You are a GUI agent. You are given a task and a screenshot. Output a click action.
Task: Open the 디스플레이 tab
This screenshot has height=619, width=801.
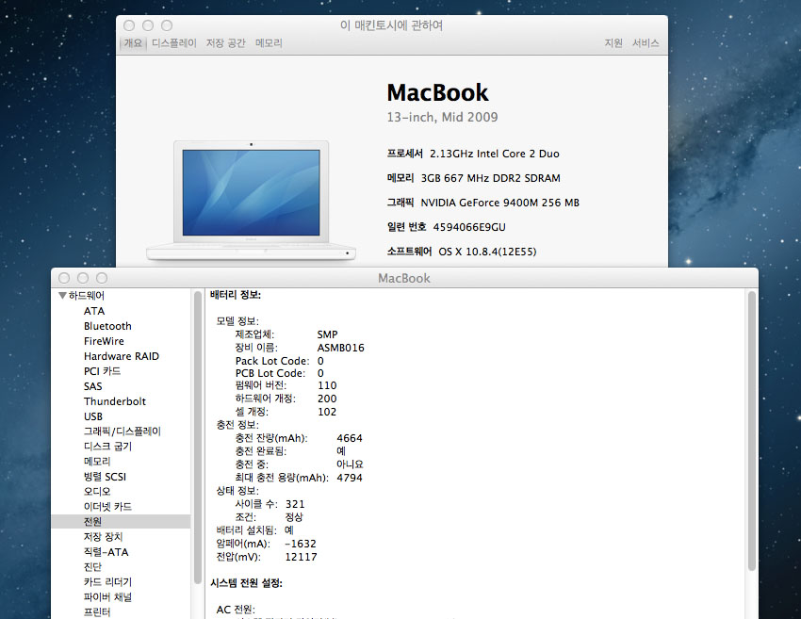(174, 43)
